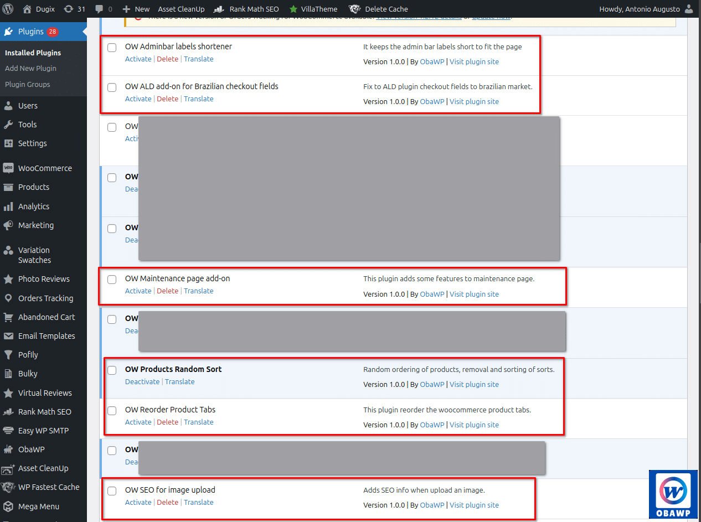
Task: Delete OW SEO for image upload
Action: (167, 503)
